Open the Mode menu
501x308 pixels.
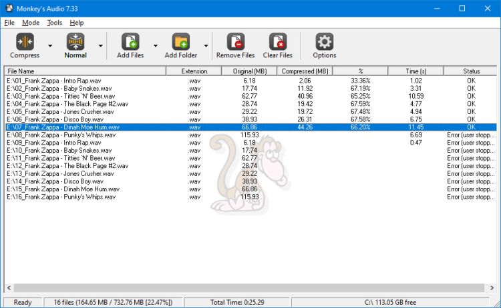[31, 23]
